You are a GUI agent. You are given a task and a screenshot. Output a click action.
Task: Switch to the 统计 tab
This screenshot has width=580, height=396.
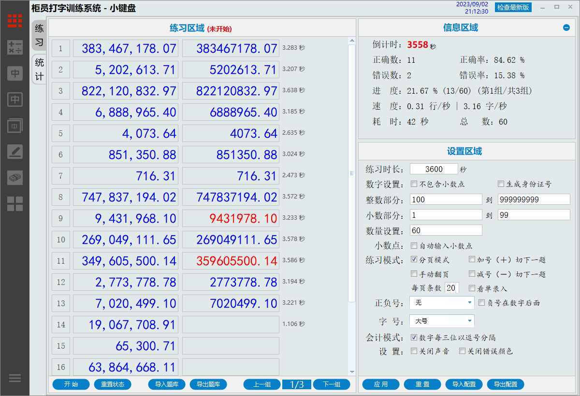pyautogui.click(x=39, y=69)
